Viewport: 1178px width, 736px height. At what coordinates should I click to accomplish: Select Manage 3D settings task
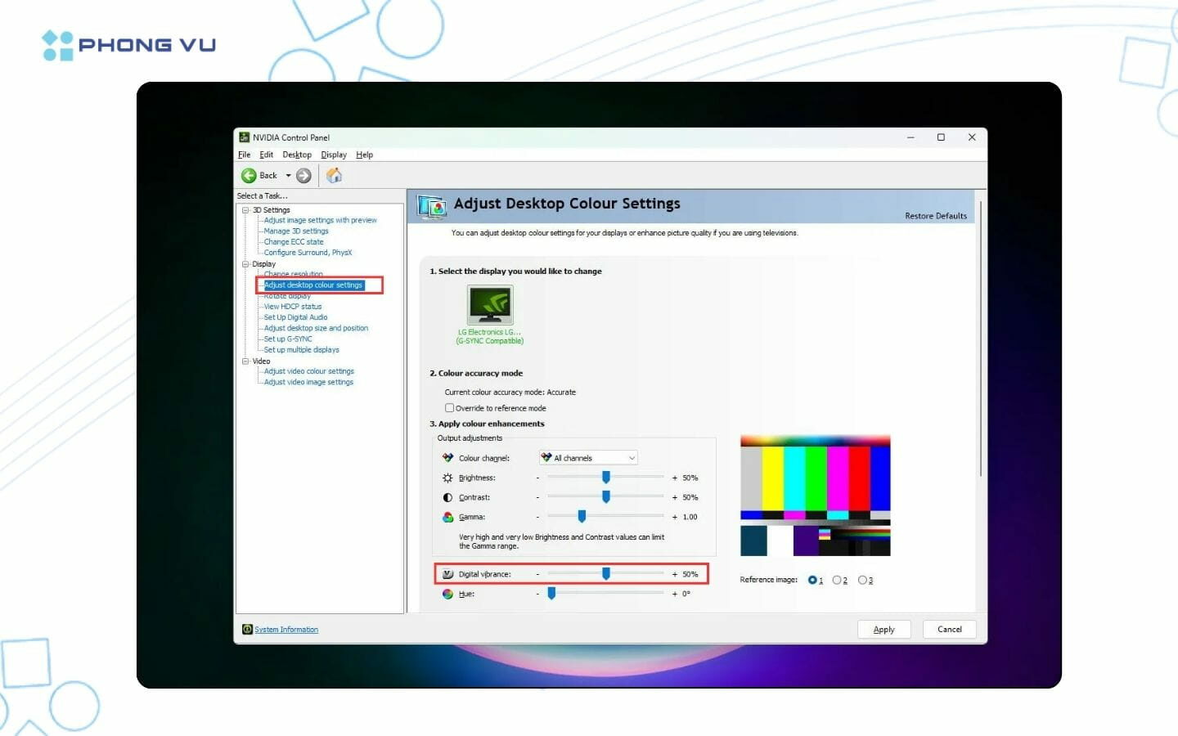click(x=296, y=231)
